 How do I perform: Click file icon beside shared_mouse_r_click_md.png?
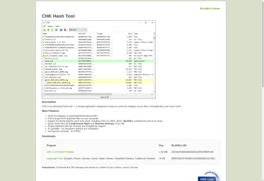(44, 88)
